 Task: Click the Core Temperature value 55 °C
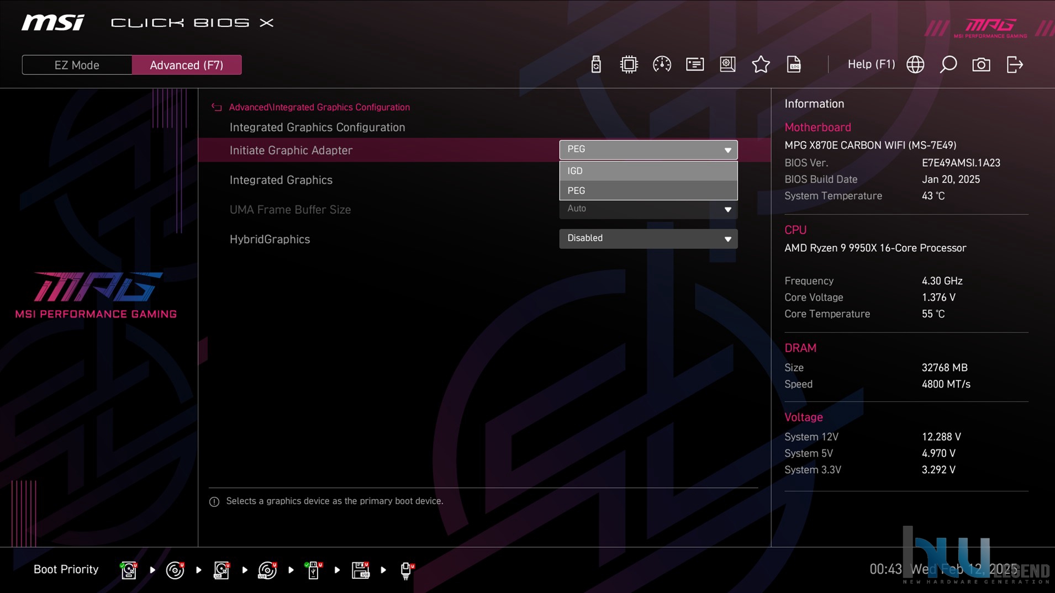(933, 314)
